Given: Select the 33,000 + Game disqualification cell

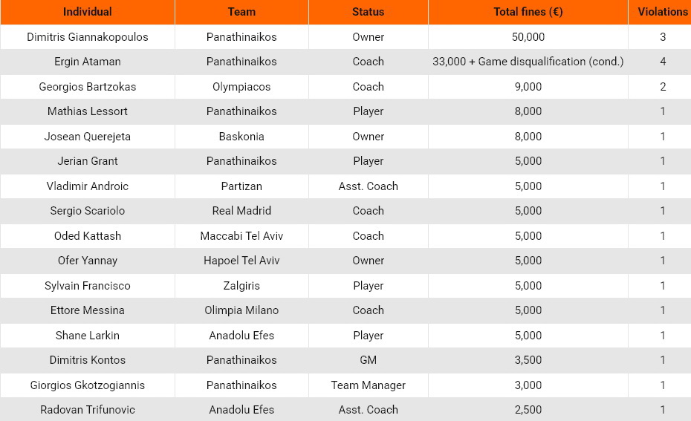Looking at the screenshot, I should pos(528,62).
